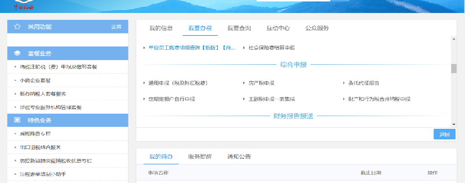Open 减税降费专栏 in sidebar
The height and width of the screenshot is (183, 465).
click(x=35, y=134)
